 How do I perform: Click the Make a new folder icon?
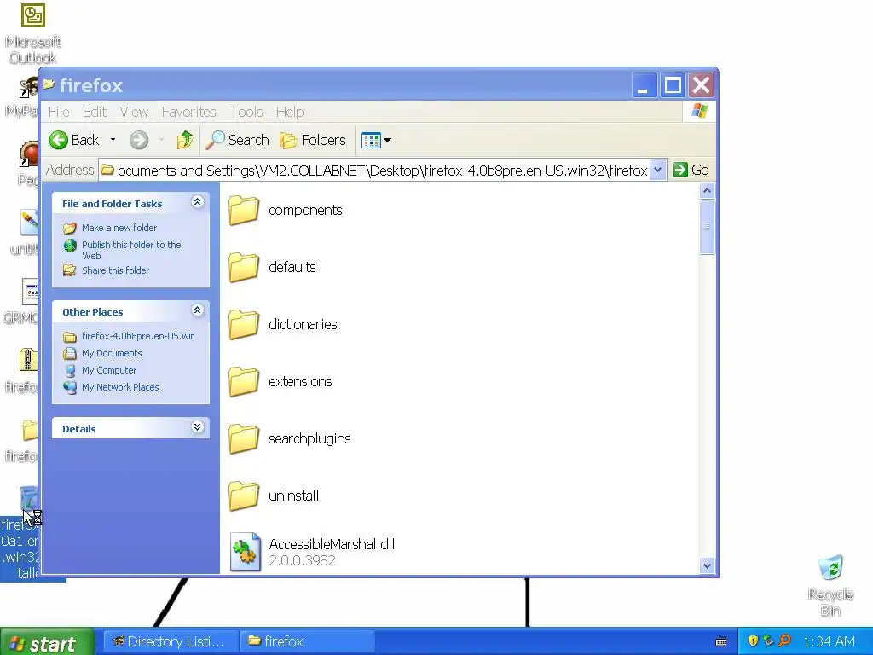tap(70, 228)
